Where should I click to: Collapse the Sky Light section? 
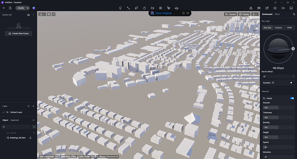point(294,21)
